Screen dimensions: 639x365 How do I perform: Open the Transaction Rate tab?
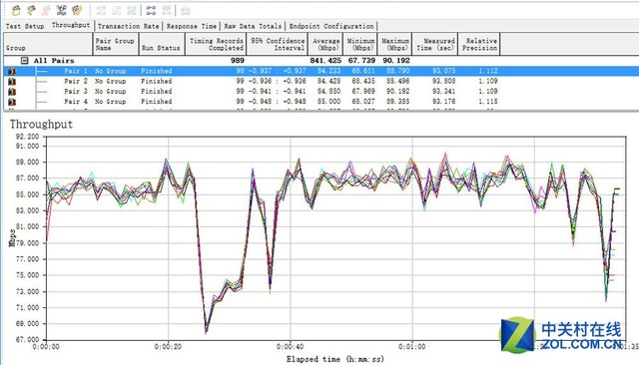click(x=129, y=26)
